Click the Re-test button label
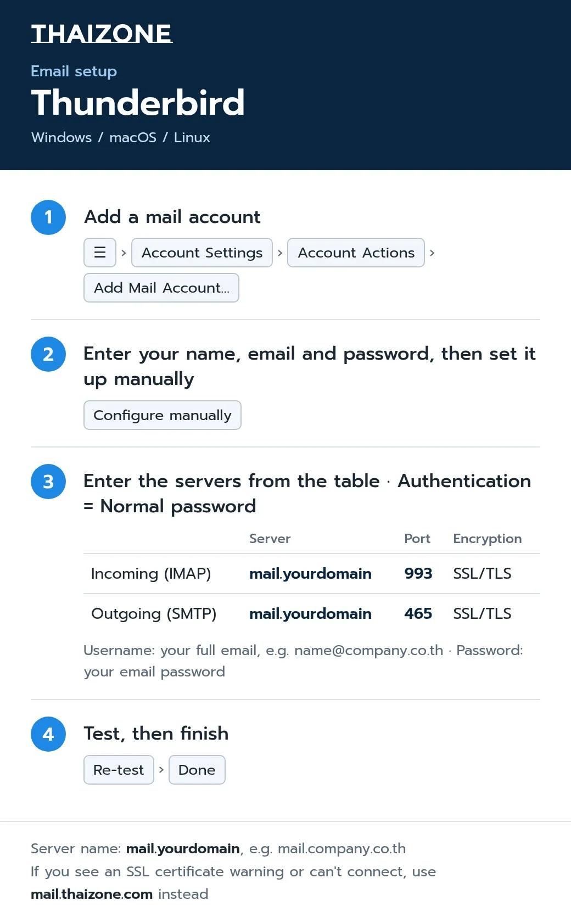 tap(119, 770)
